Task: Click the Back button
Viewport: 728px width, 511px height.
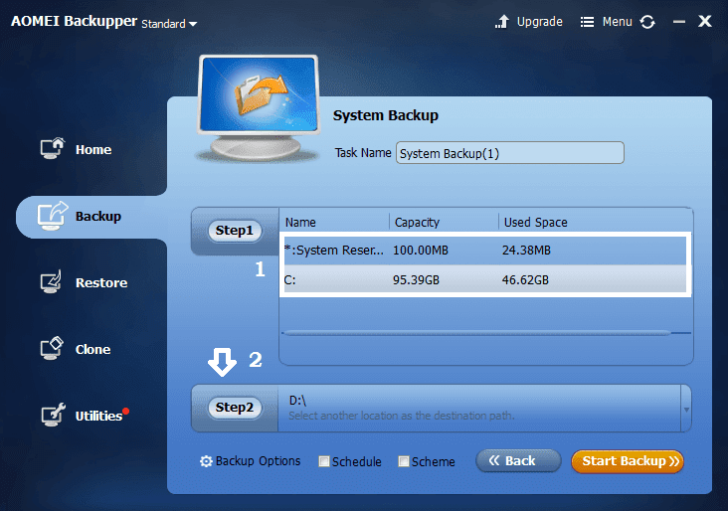Action: click(518, 461)
